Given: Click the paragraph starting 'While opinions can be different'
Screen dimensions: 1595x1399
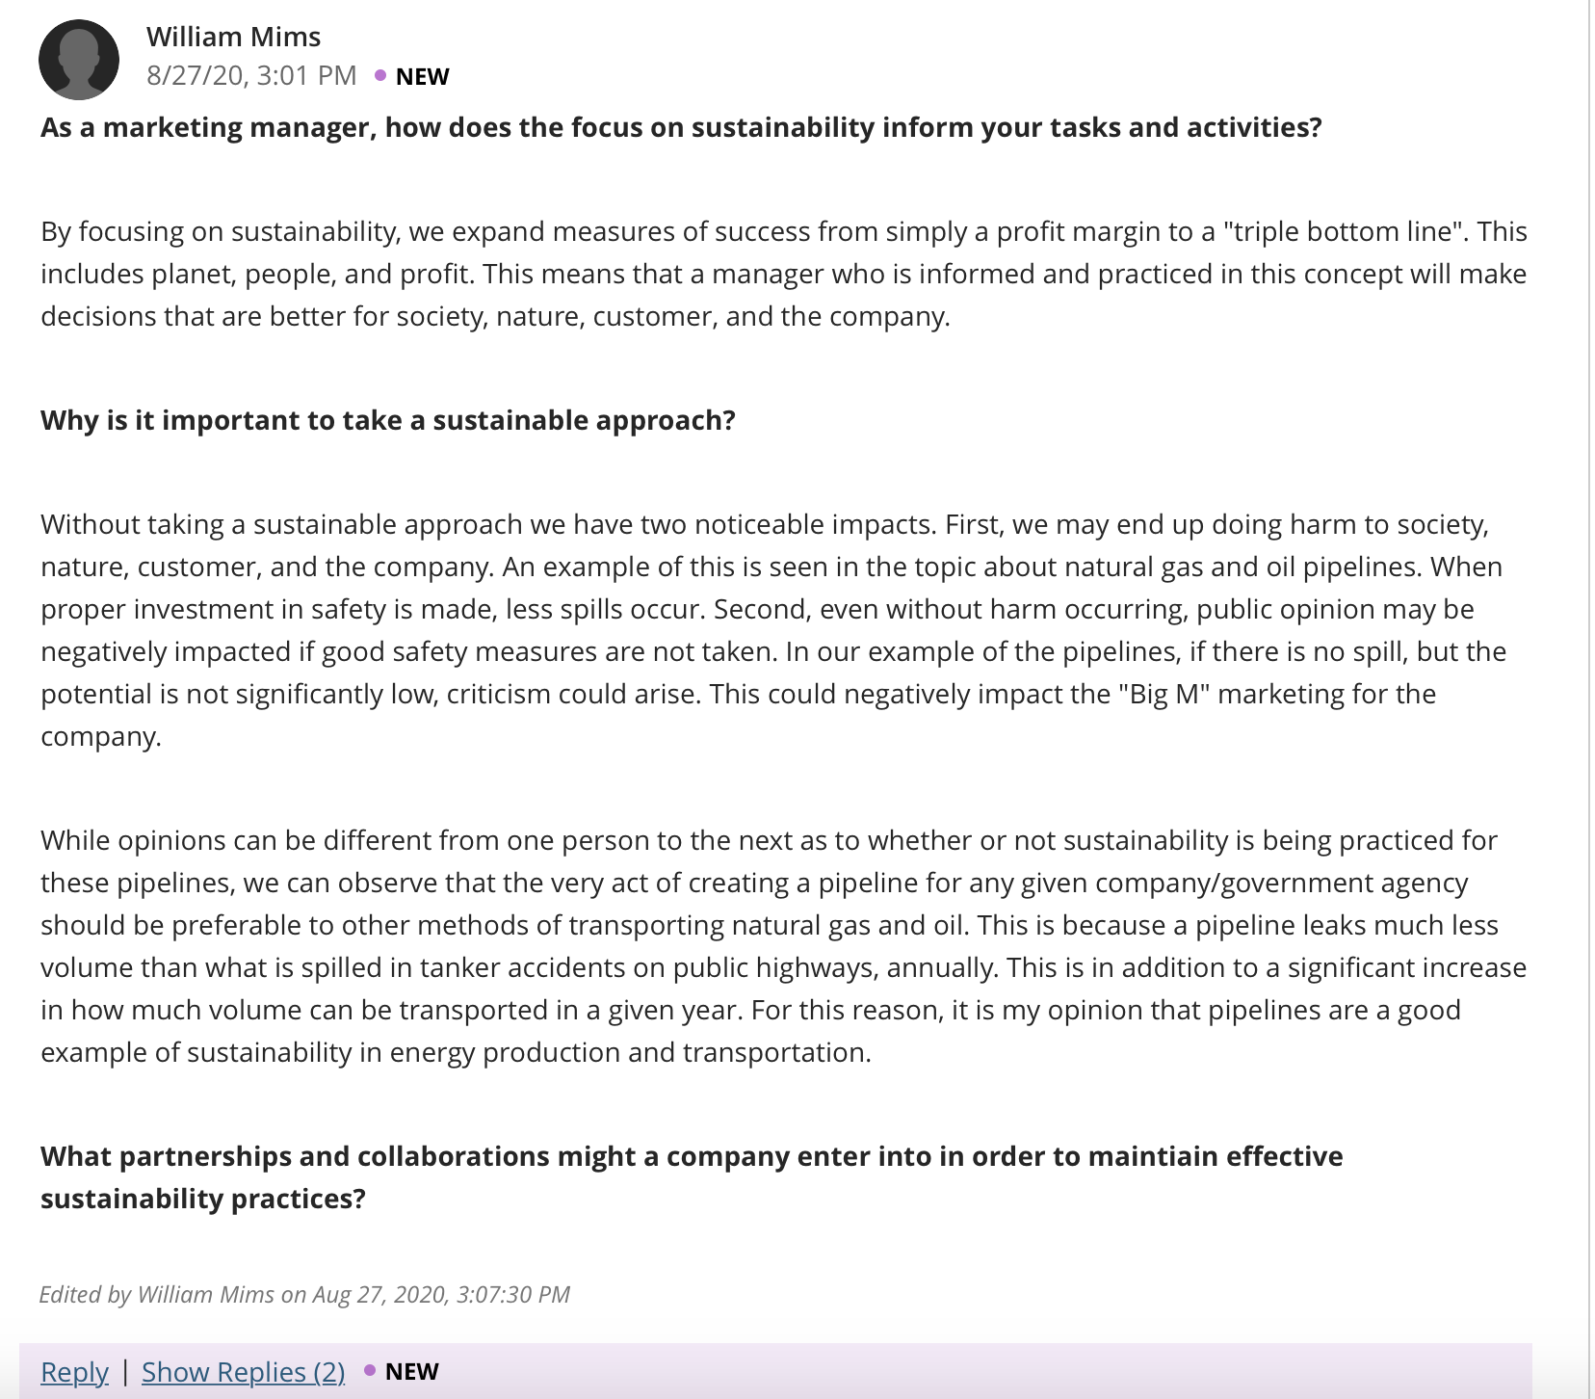Looking at the screenshot, I should [x=784, y=946].
